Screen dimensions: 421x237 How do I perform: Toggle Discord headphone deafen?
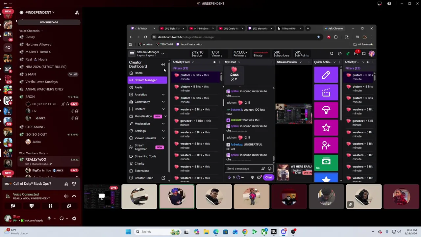click(x=62, y=218)
